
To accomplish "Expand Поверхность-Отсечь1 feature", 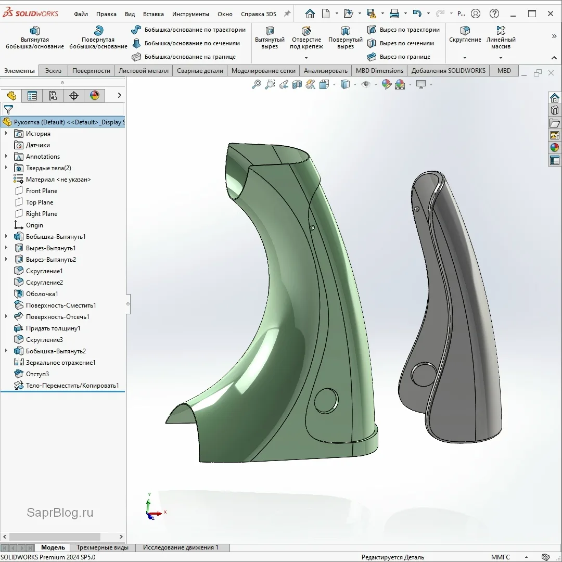I will coord(6,316).
